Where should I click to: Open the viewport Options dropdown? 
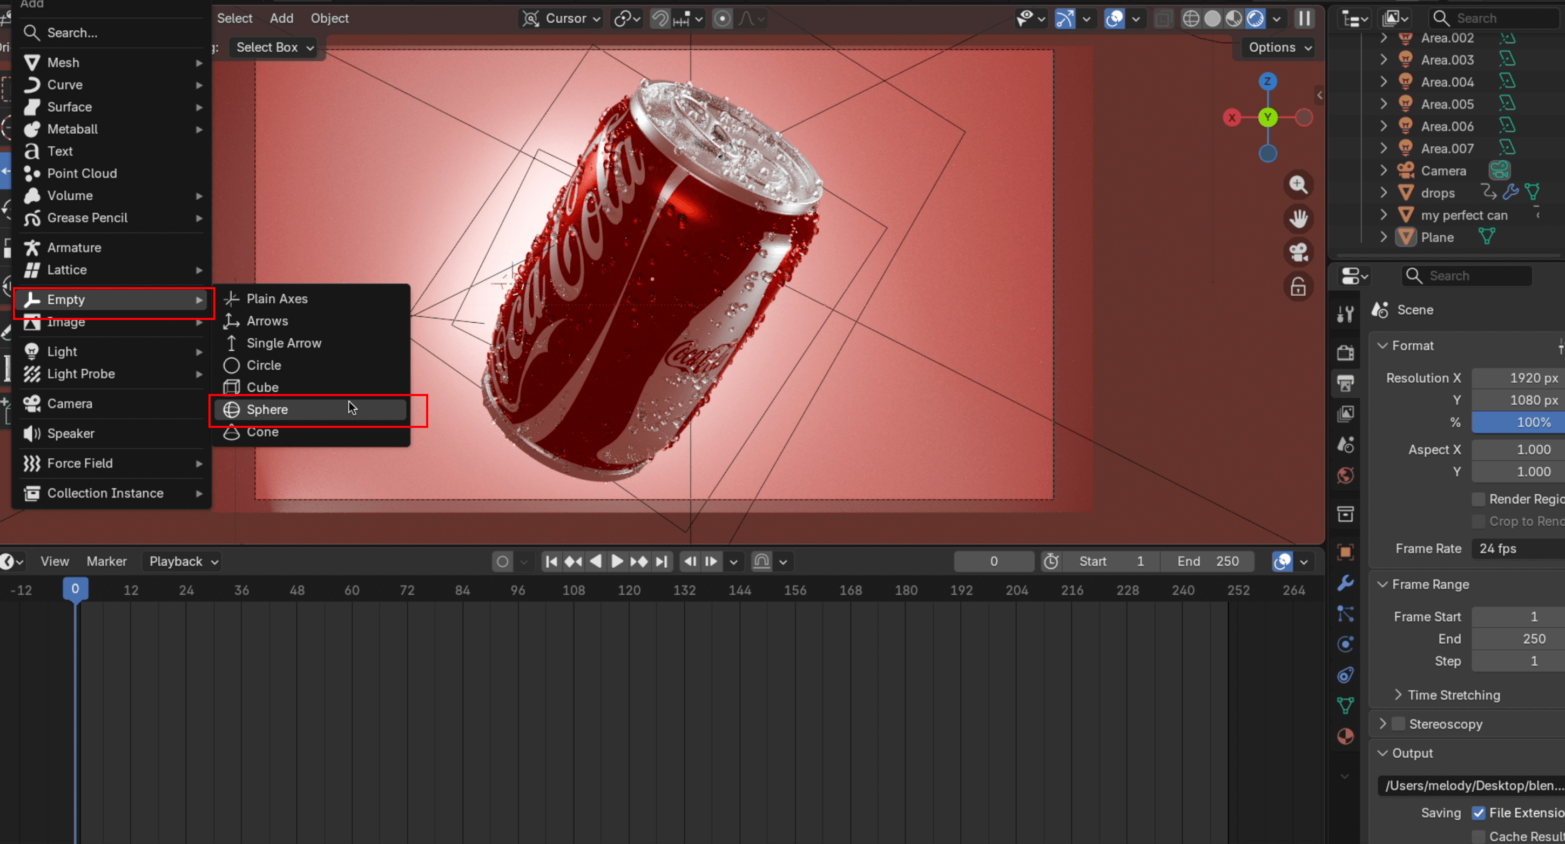point(1279,47)
